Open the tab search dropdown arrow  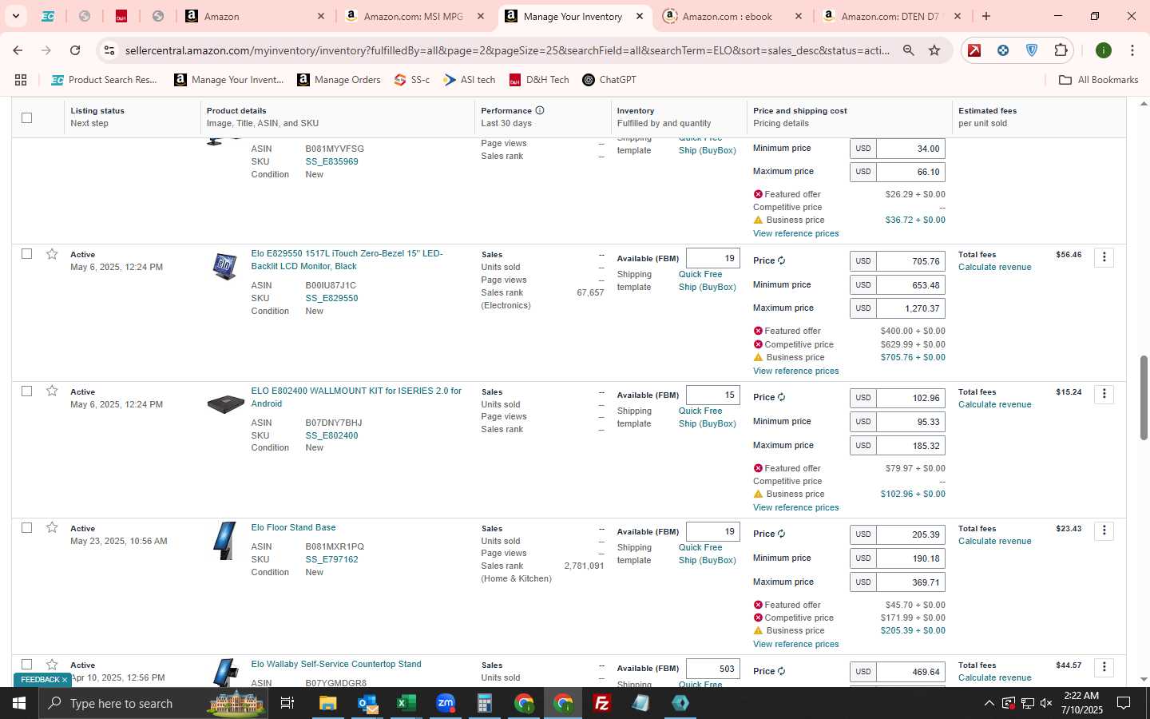(x=15, y=16)
